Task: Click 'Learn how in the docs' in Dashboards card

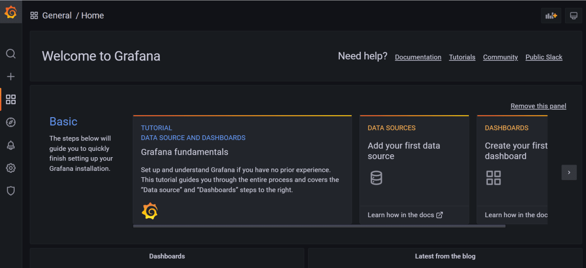Action: click(516, 215)
